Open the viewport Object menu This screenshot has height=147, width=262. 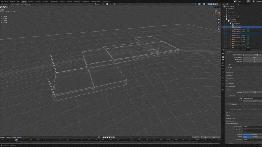tap(26, 4)
